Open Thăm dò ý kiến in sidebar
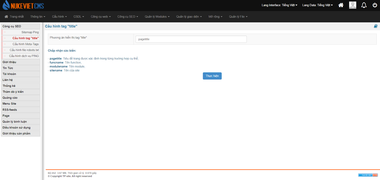The width and height of the screenshot is (380, 180). [x=21, y=92]
